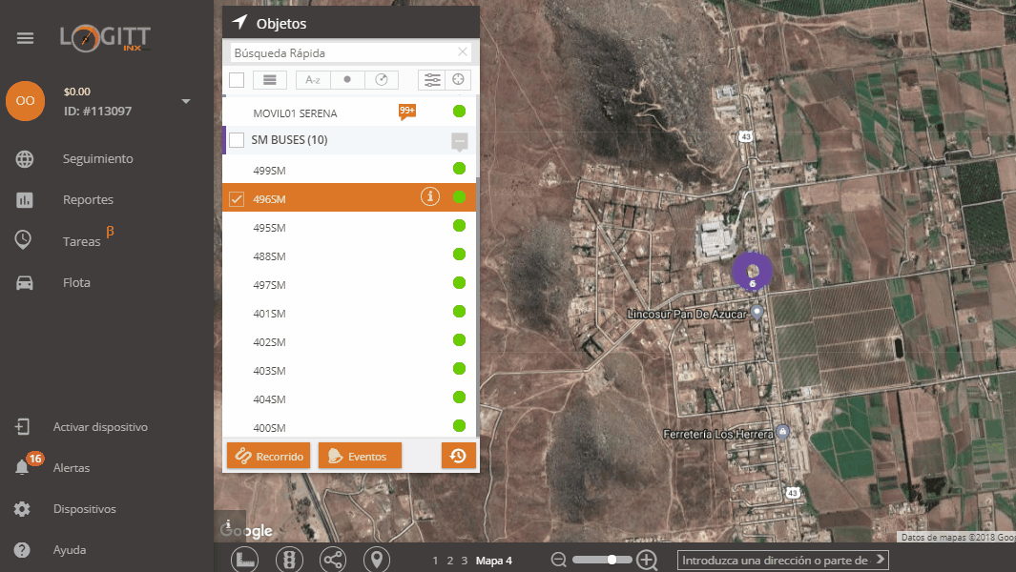The width and height of the screenshot is (1016, 572).
Task: Open the hamburger menu
Action: click(x=25, y=38)
